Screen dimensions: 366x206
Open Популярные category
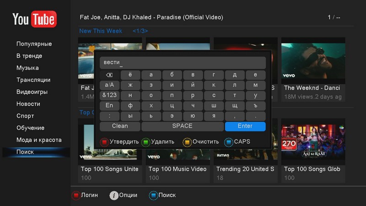tap(34, 44)
